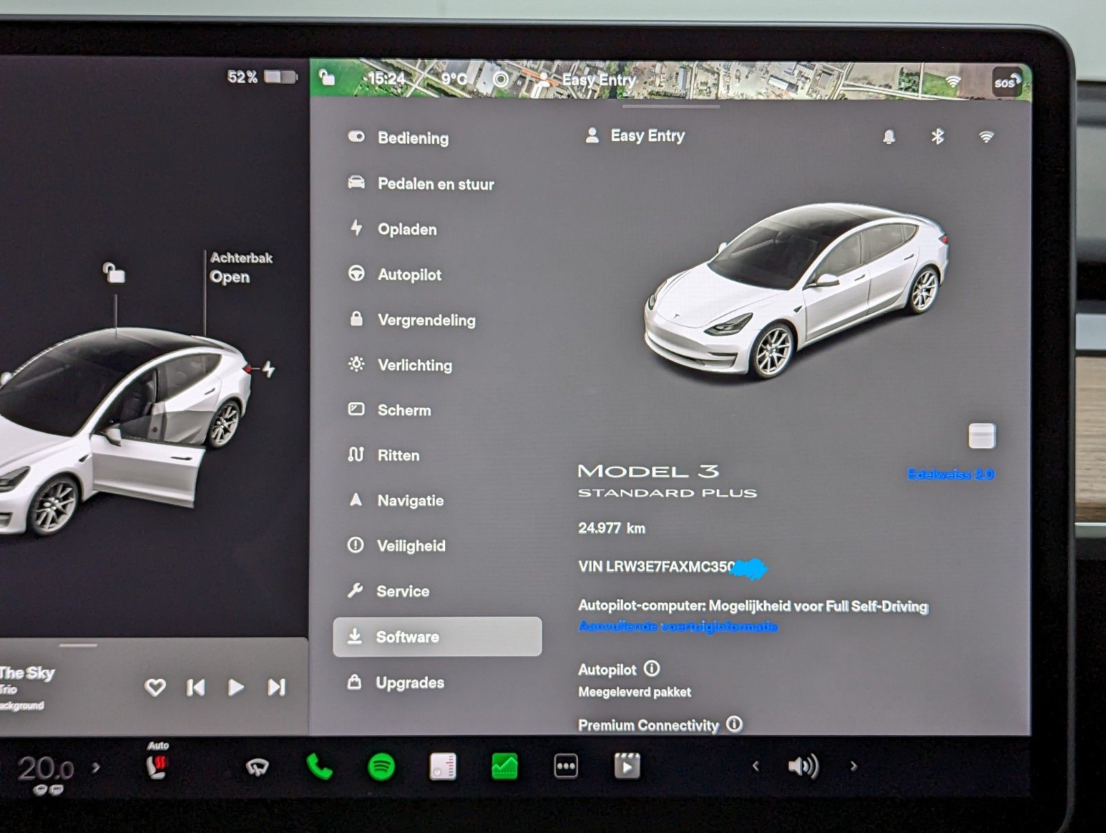The image size is (1106, 833).
Task: Open Navigatie settings
Action: 396,500
